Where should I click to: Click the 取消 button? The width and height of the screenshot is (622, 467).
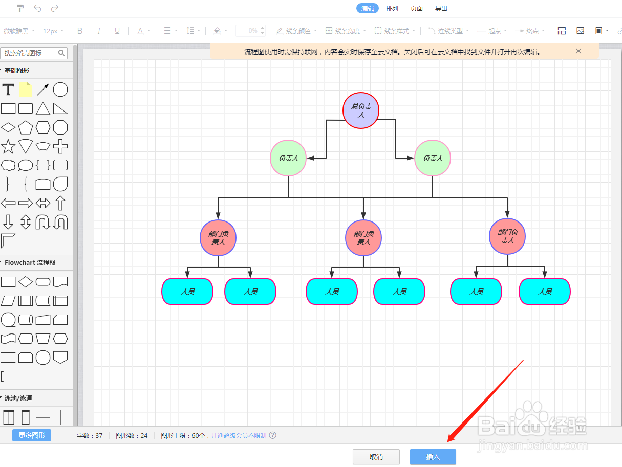coord(376,457)
